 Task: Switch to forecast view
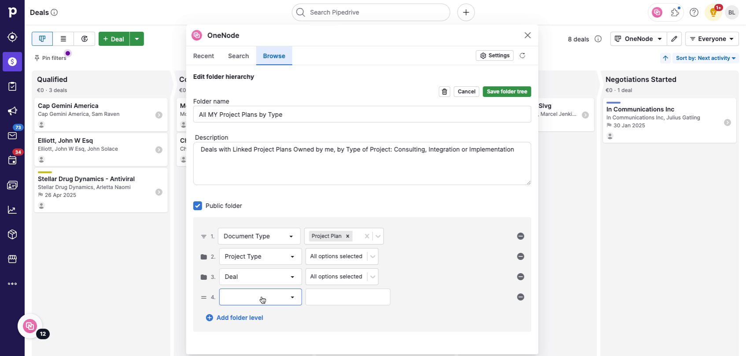85,39
